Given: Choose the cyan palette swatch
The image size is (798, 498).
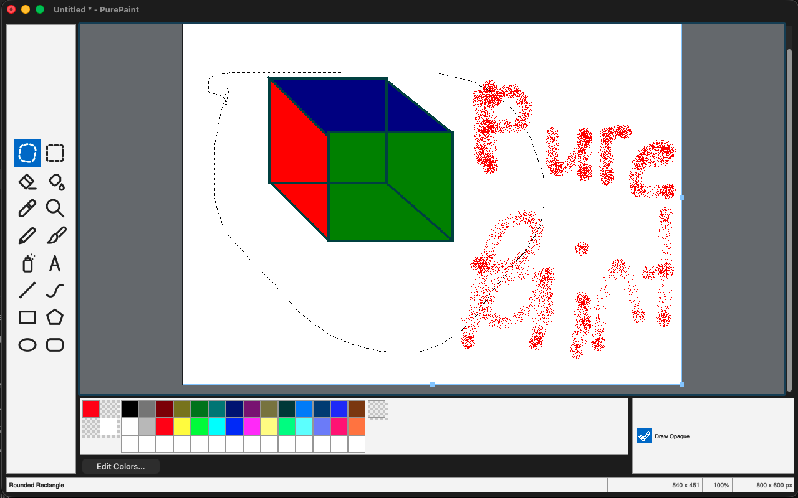Looking at the screenshot, I should click(217, 426).
